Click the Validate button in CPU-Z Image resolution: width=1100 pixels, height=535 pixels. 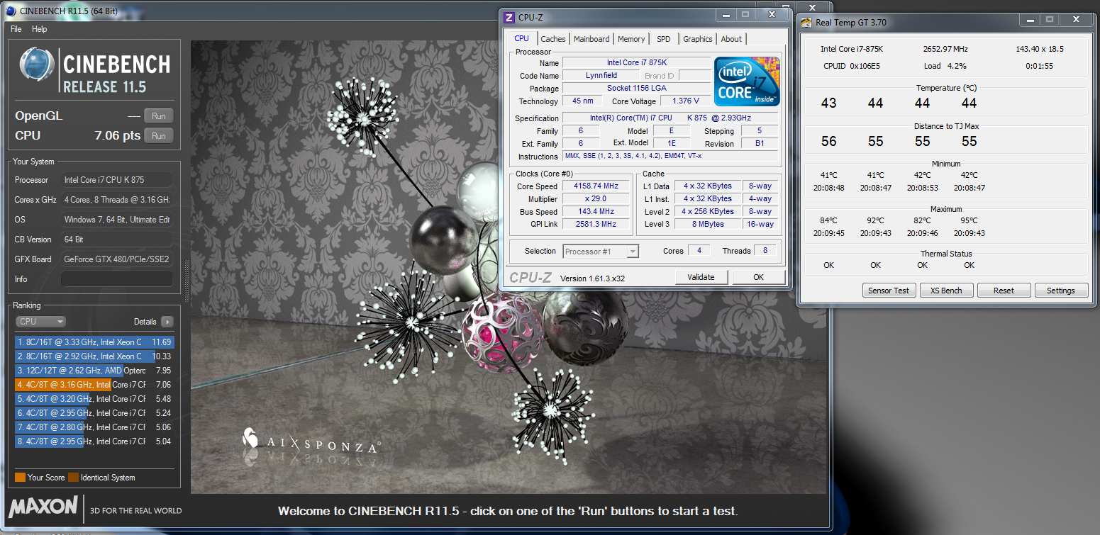(701, 277)
